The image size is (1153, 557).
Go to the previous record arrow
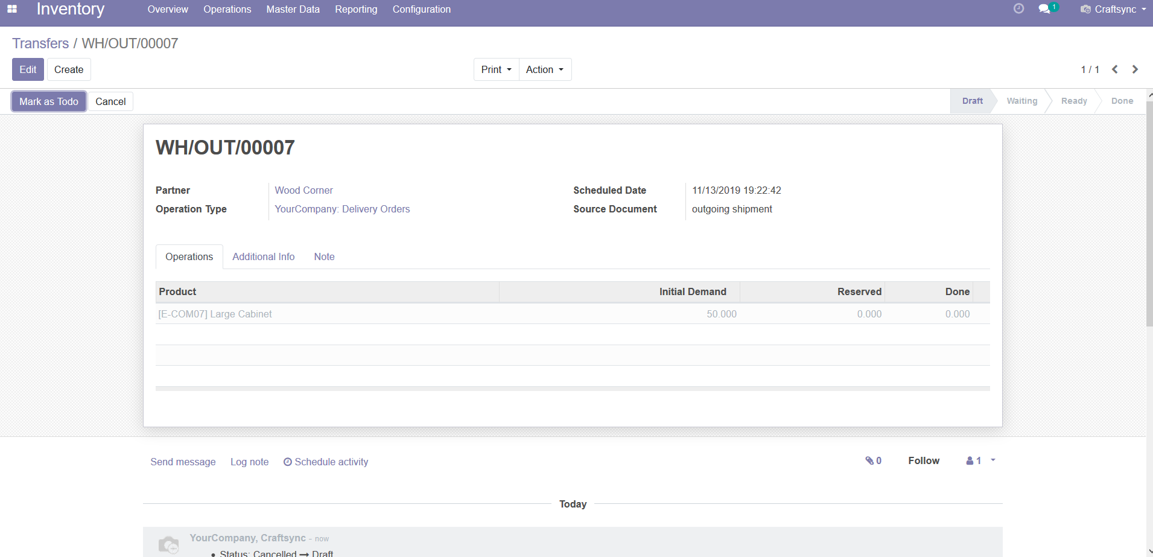coord(1115,69)
